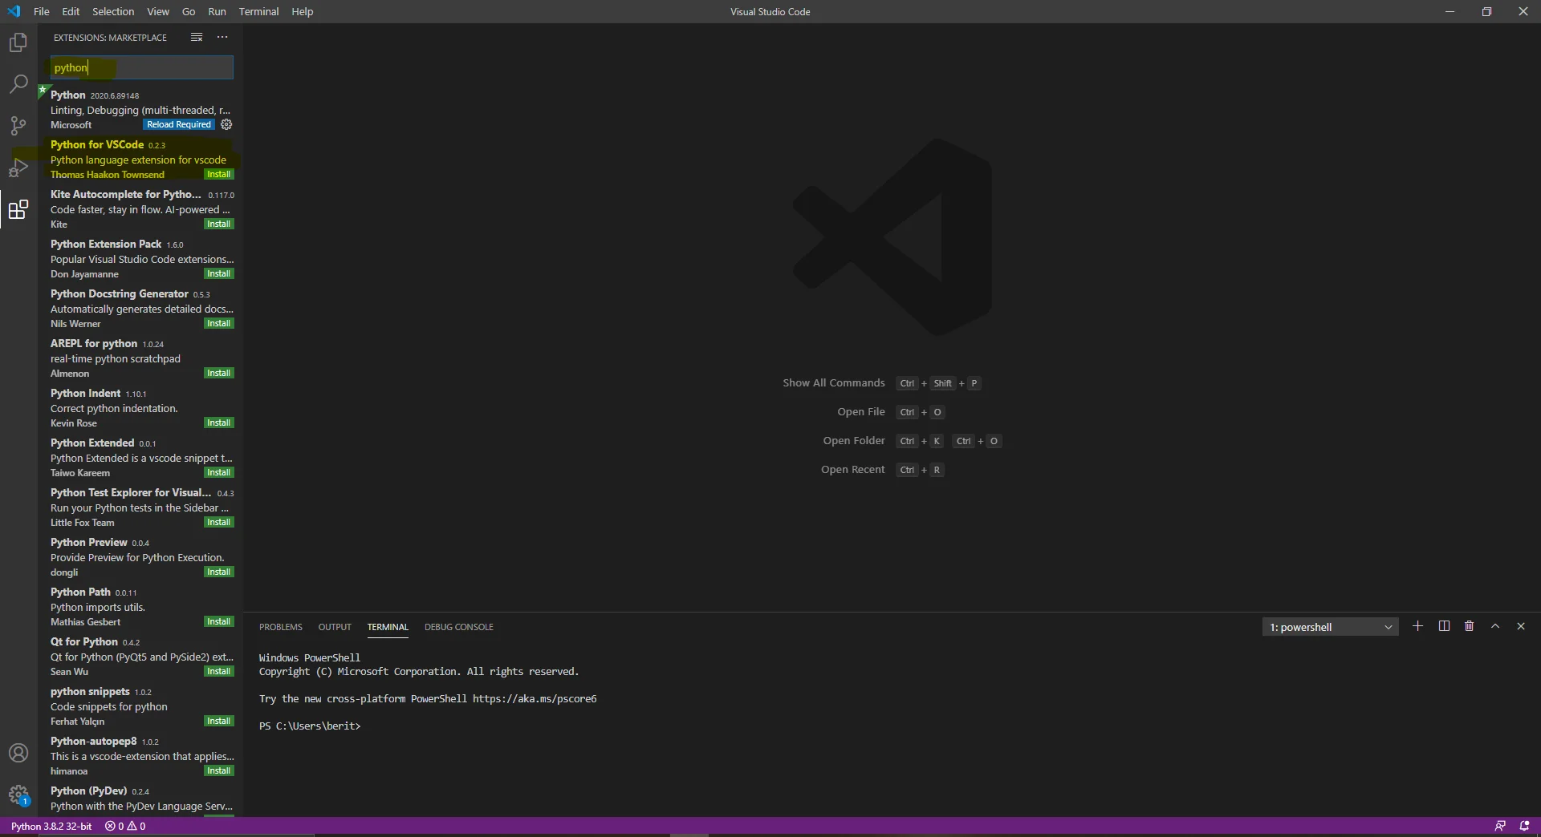
Task: Open the Manage gear in activity bar
Action: [18, 795]
